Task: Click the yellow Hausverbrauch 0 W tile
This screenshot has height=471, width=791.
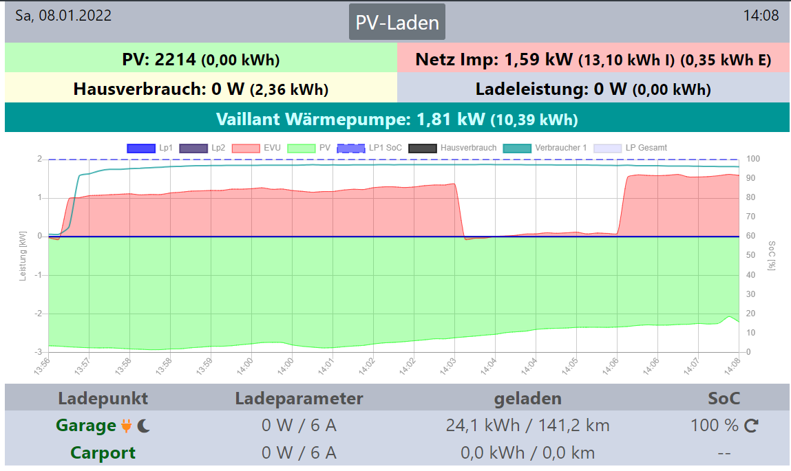Action: point(200,89)
